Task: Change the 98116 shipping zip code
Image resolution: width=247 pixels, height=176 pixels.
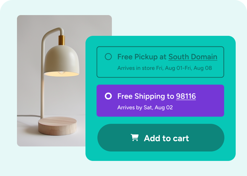Action: click(x=186, y=96)
